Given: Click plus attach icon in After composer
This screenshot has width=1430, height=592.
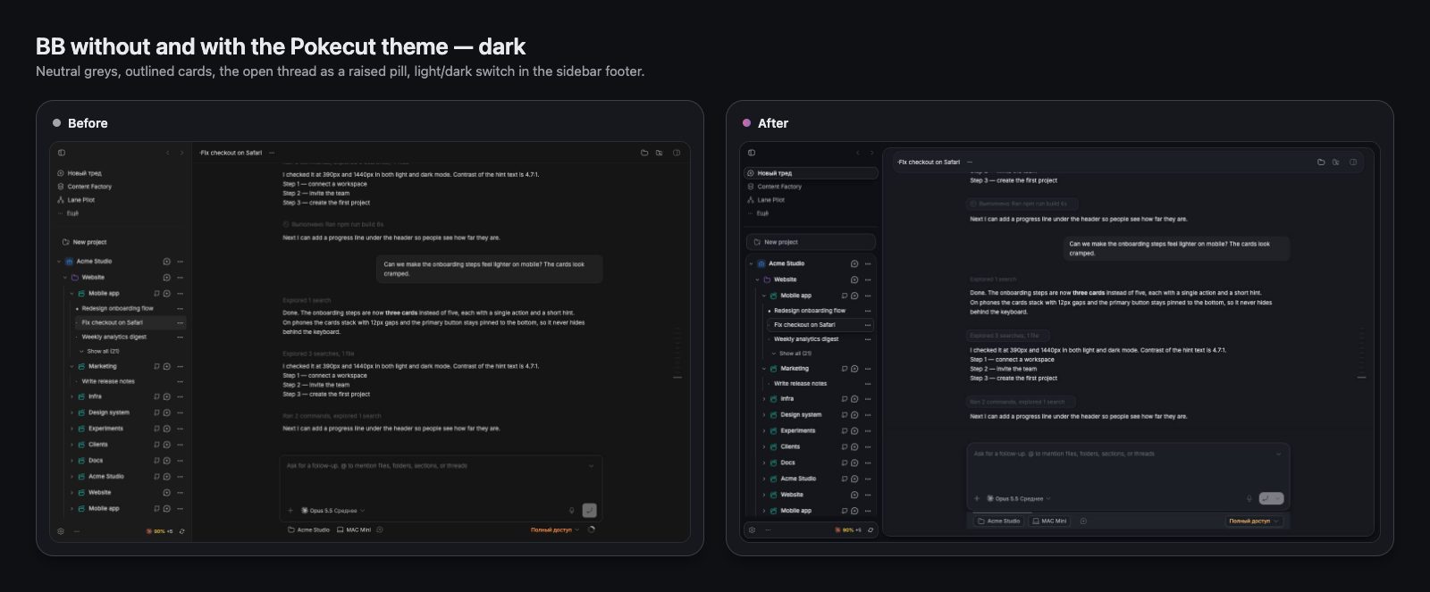Looking at the screenshot, I should 977,498.
